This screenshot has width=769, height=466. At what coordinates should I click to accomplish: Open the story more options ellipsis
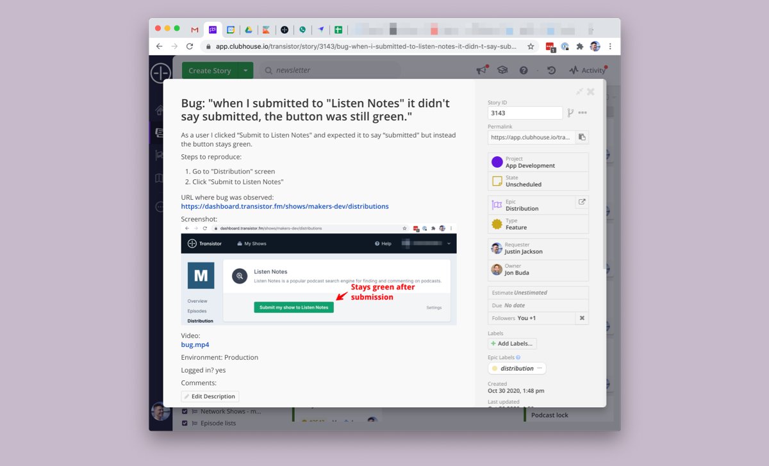coord(583,113)
